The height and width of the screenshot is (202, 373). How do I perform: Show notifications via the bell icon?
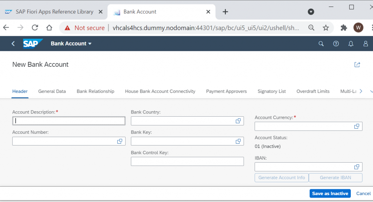(x=351, y=44)
